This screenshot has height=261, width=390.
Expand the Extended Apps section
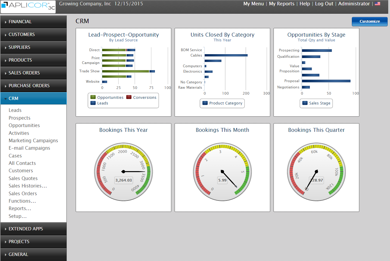pos(33,229)
